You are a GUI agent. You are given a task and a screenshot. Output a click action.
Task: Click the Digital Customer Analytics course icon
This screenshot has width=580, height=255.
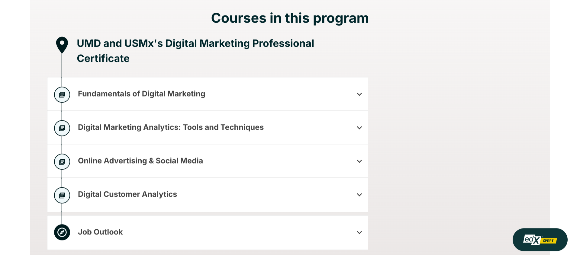coord(62,195)
